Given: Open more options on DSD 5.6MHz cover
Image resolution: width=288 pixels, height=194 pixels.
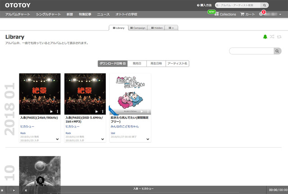Looking at the screenshot, I should point(103,111).
